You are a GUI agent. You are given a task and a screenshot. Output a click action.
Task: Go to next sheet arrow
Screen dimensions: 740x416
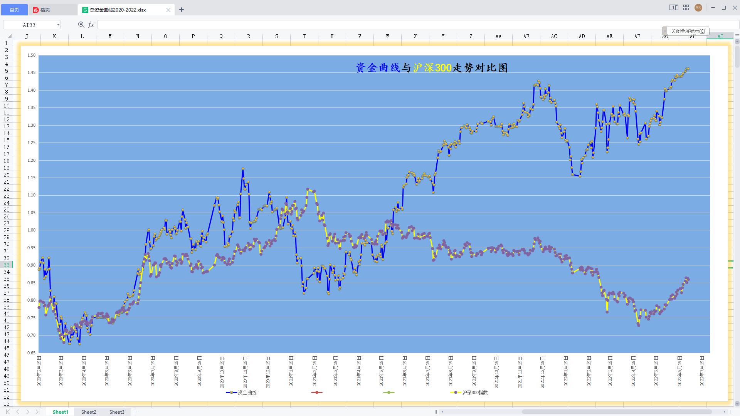28,412
